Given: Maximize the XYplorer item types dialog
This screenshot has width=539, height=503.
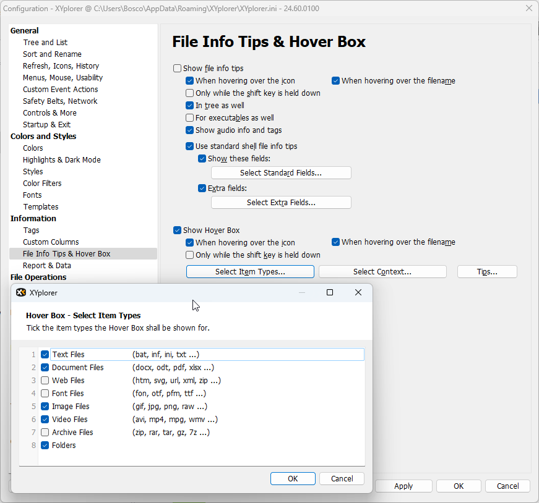Looking at the screenshot, I should (x=330, y=292).
